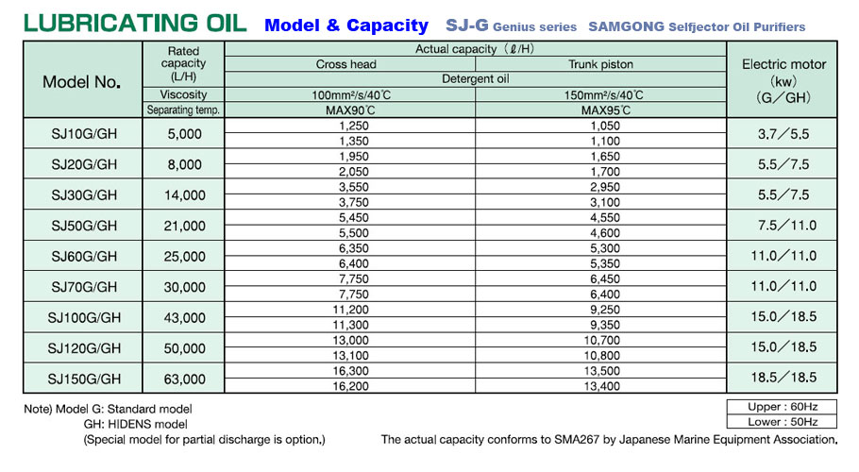Select SAMGONG Selfjector Oil Purifiers text
The width and height of the screenshot is (859, 472).
coord(697,26)
